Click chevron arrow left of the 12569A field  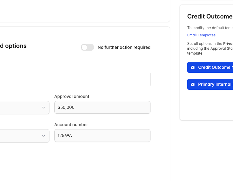pos(43,136)
